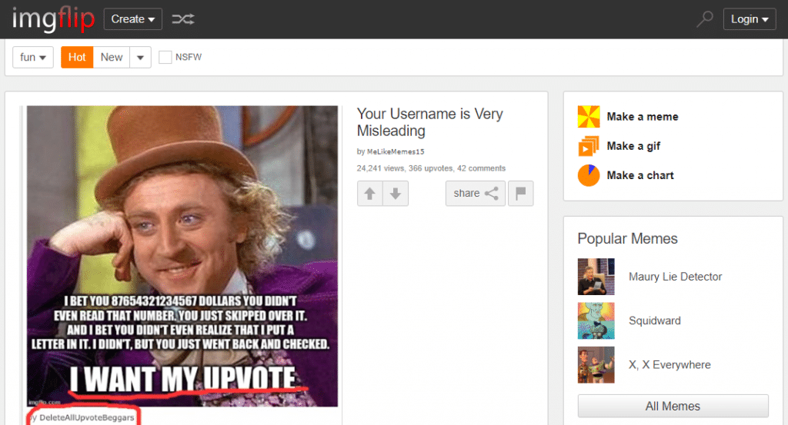The width and height of the screenshot is (788, 425).
Task: Click the Make a chart pie icon
Action: pos(589,175)
